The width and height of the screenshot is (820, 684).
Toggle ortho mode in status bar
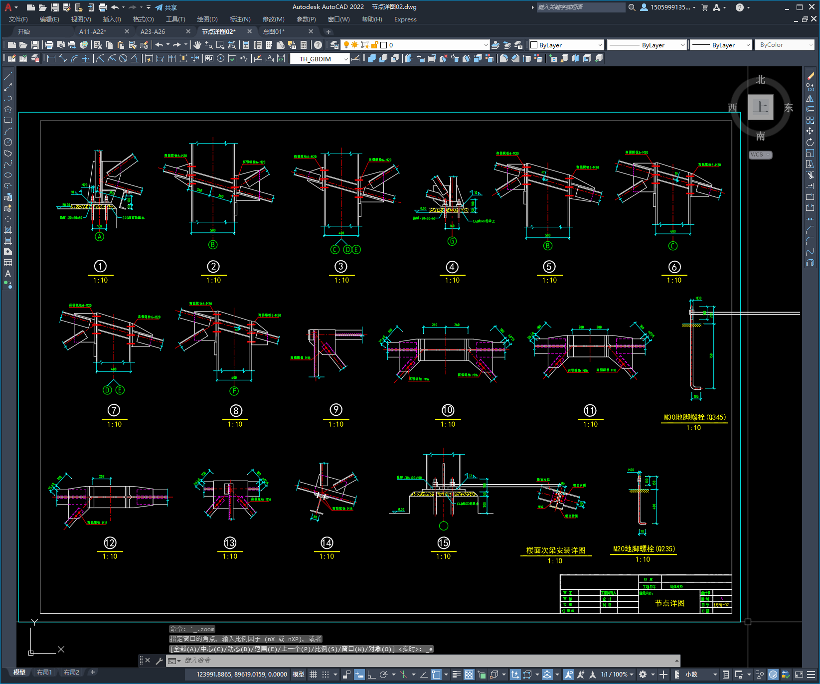pyautogui.click(x=371, y=675)
